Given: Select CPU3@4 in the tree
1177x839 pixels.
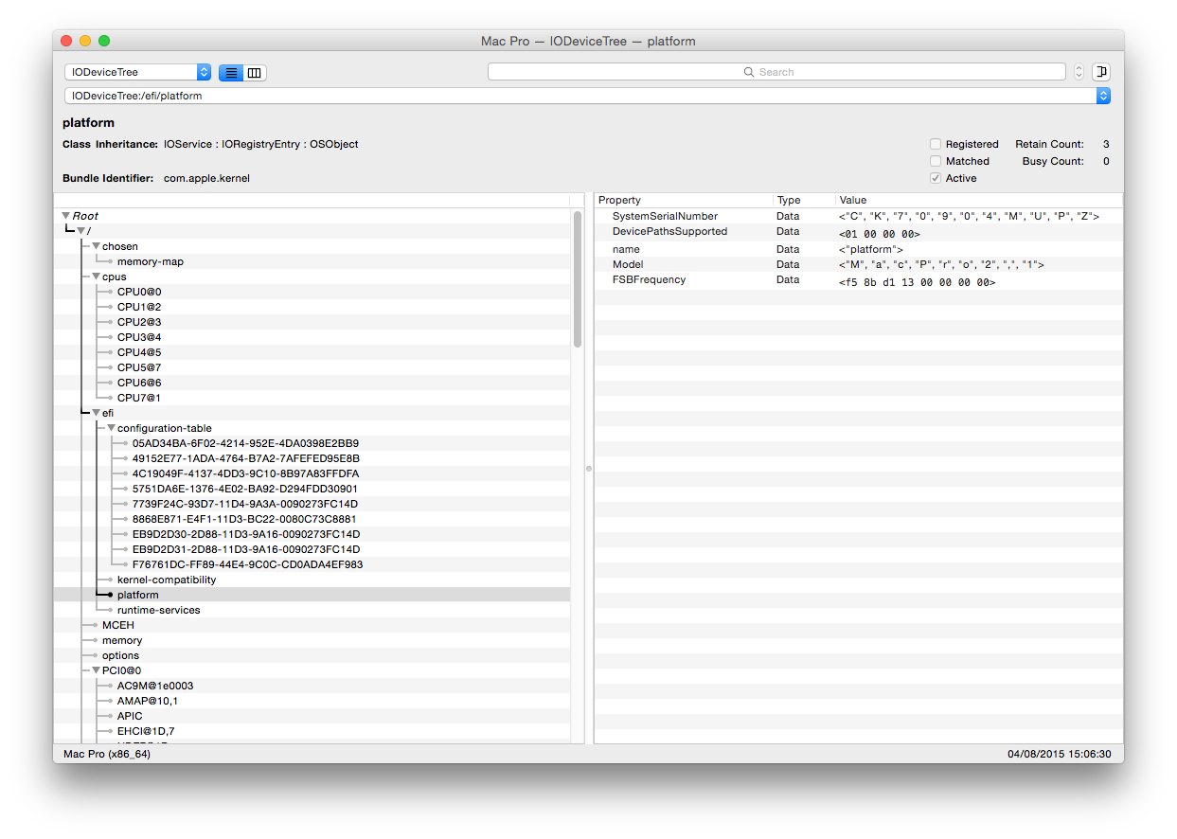Looking at the screenshot, I should click(x=139, y=337).
